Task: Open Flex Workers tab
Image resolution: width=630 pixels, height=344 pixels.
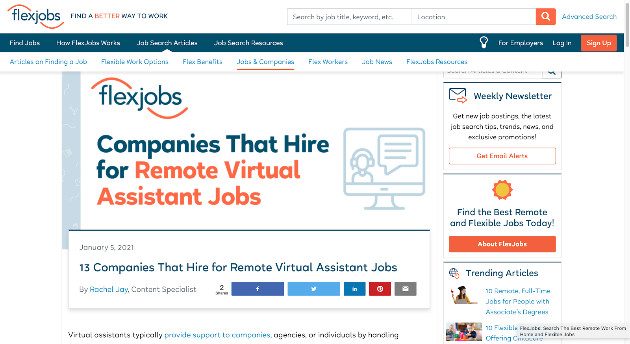Action: (x=328, y=62)
